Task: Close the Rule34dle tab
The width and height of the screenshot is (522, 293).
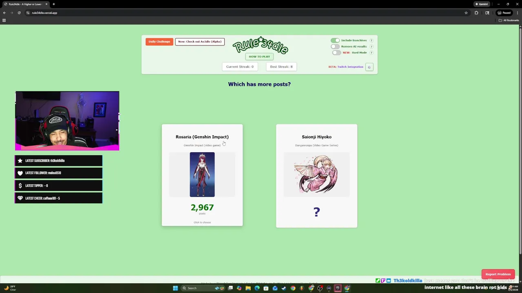Action: (x=46, y=4)
